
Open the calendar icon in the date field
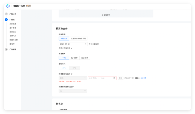pos(85,44)
